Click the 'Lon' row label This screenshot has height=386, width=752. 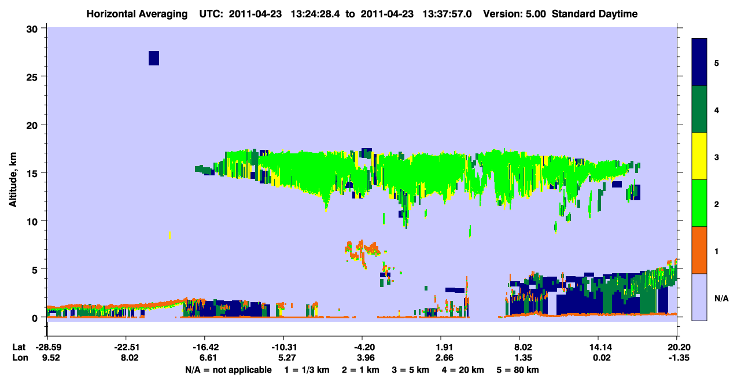coord(19,358)
